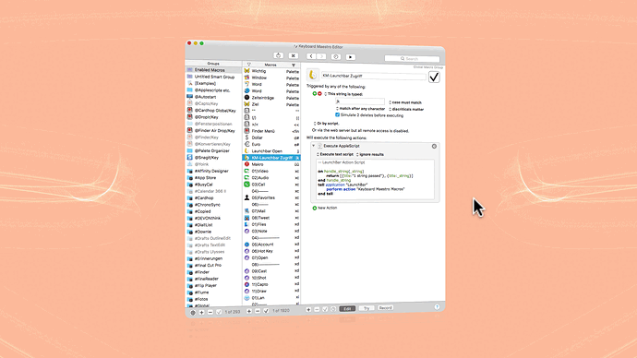Click the phone icon of 03)Call macro
This screenshot has width=637, height=358.
tap(246, 185)
